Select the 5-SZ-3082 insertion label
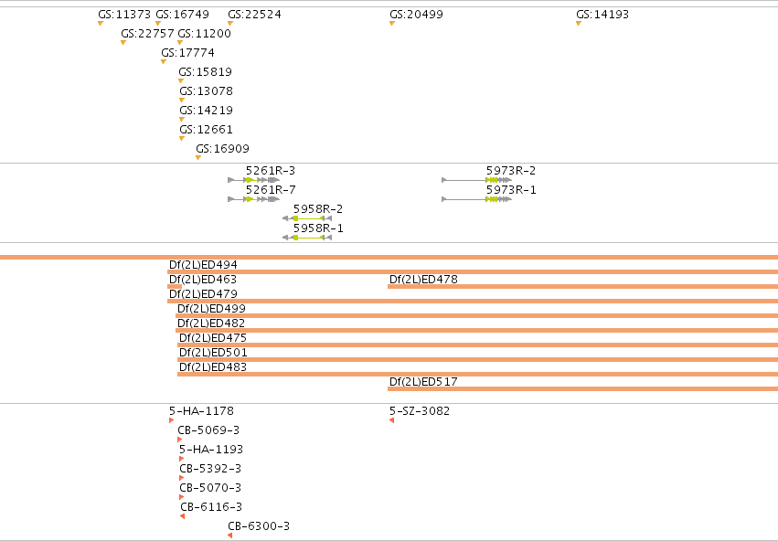The width and height of the screenshot is (778, 541). (x=420, y=411)
